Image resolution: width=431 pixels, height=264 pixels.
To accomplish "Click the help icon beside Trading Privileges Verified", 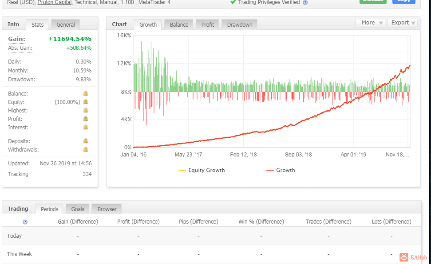I will click(x=305, y=3).
